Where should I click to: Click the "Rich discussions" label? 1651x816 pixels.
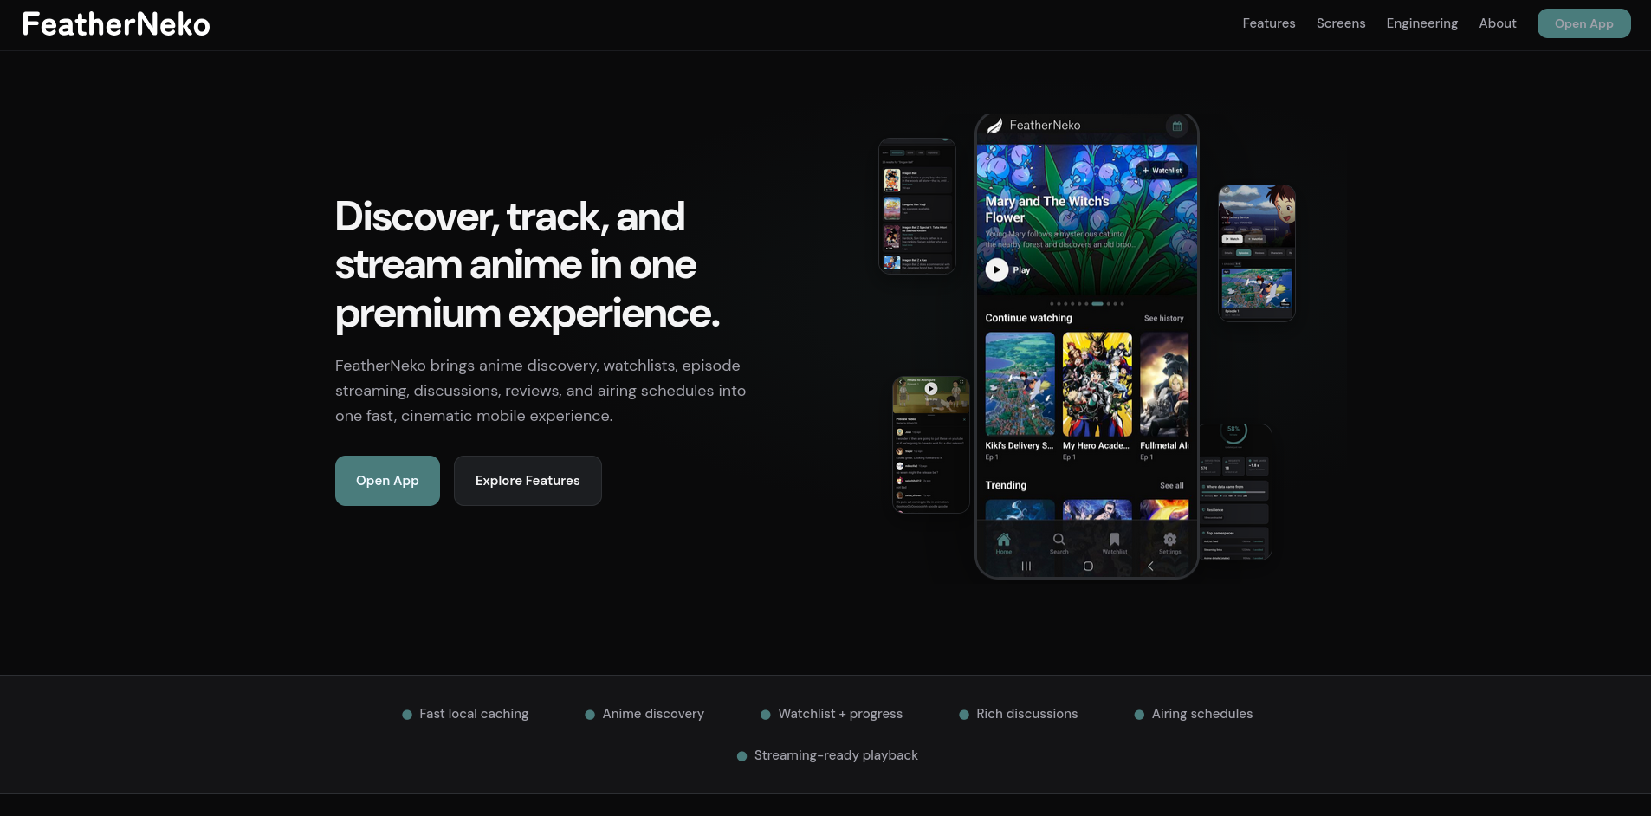pos(1026,714)
